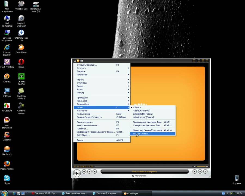The height and width of the screenshot is (196, 245).
Task: Select '<Basic>' skin radio option
Action: click(x=153, y=107)
